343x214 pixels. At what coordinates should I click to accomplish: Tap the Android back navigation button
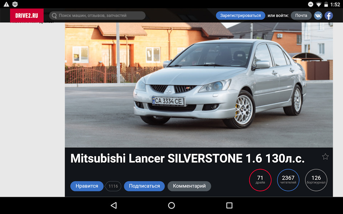114,205
